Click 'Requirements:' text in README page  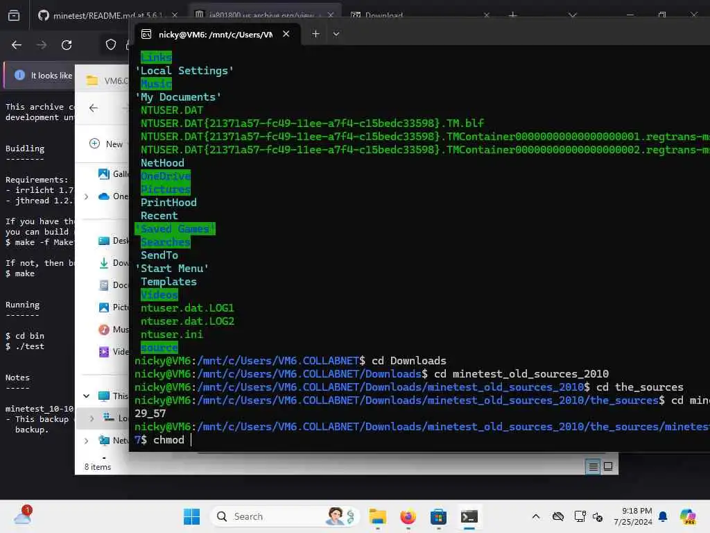pos(37,180)
